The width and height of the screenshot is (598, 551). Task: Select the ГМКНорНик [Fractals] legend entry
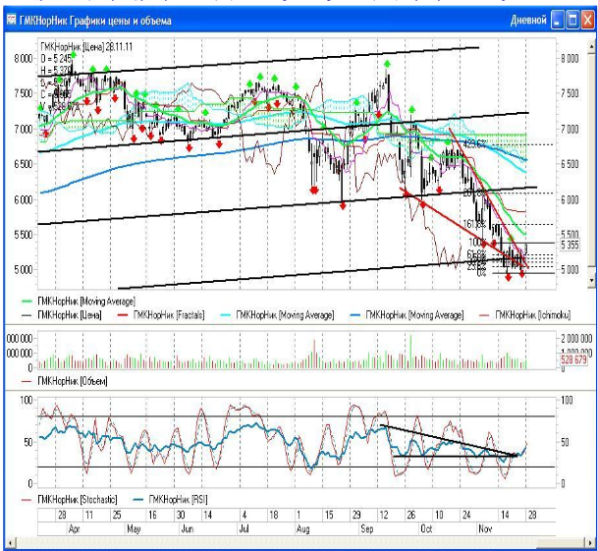point(161,315)
